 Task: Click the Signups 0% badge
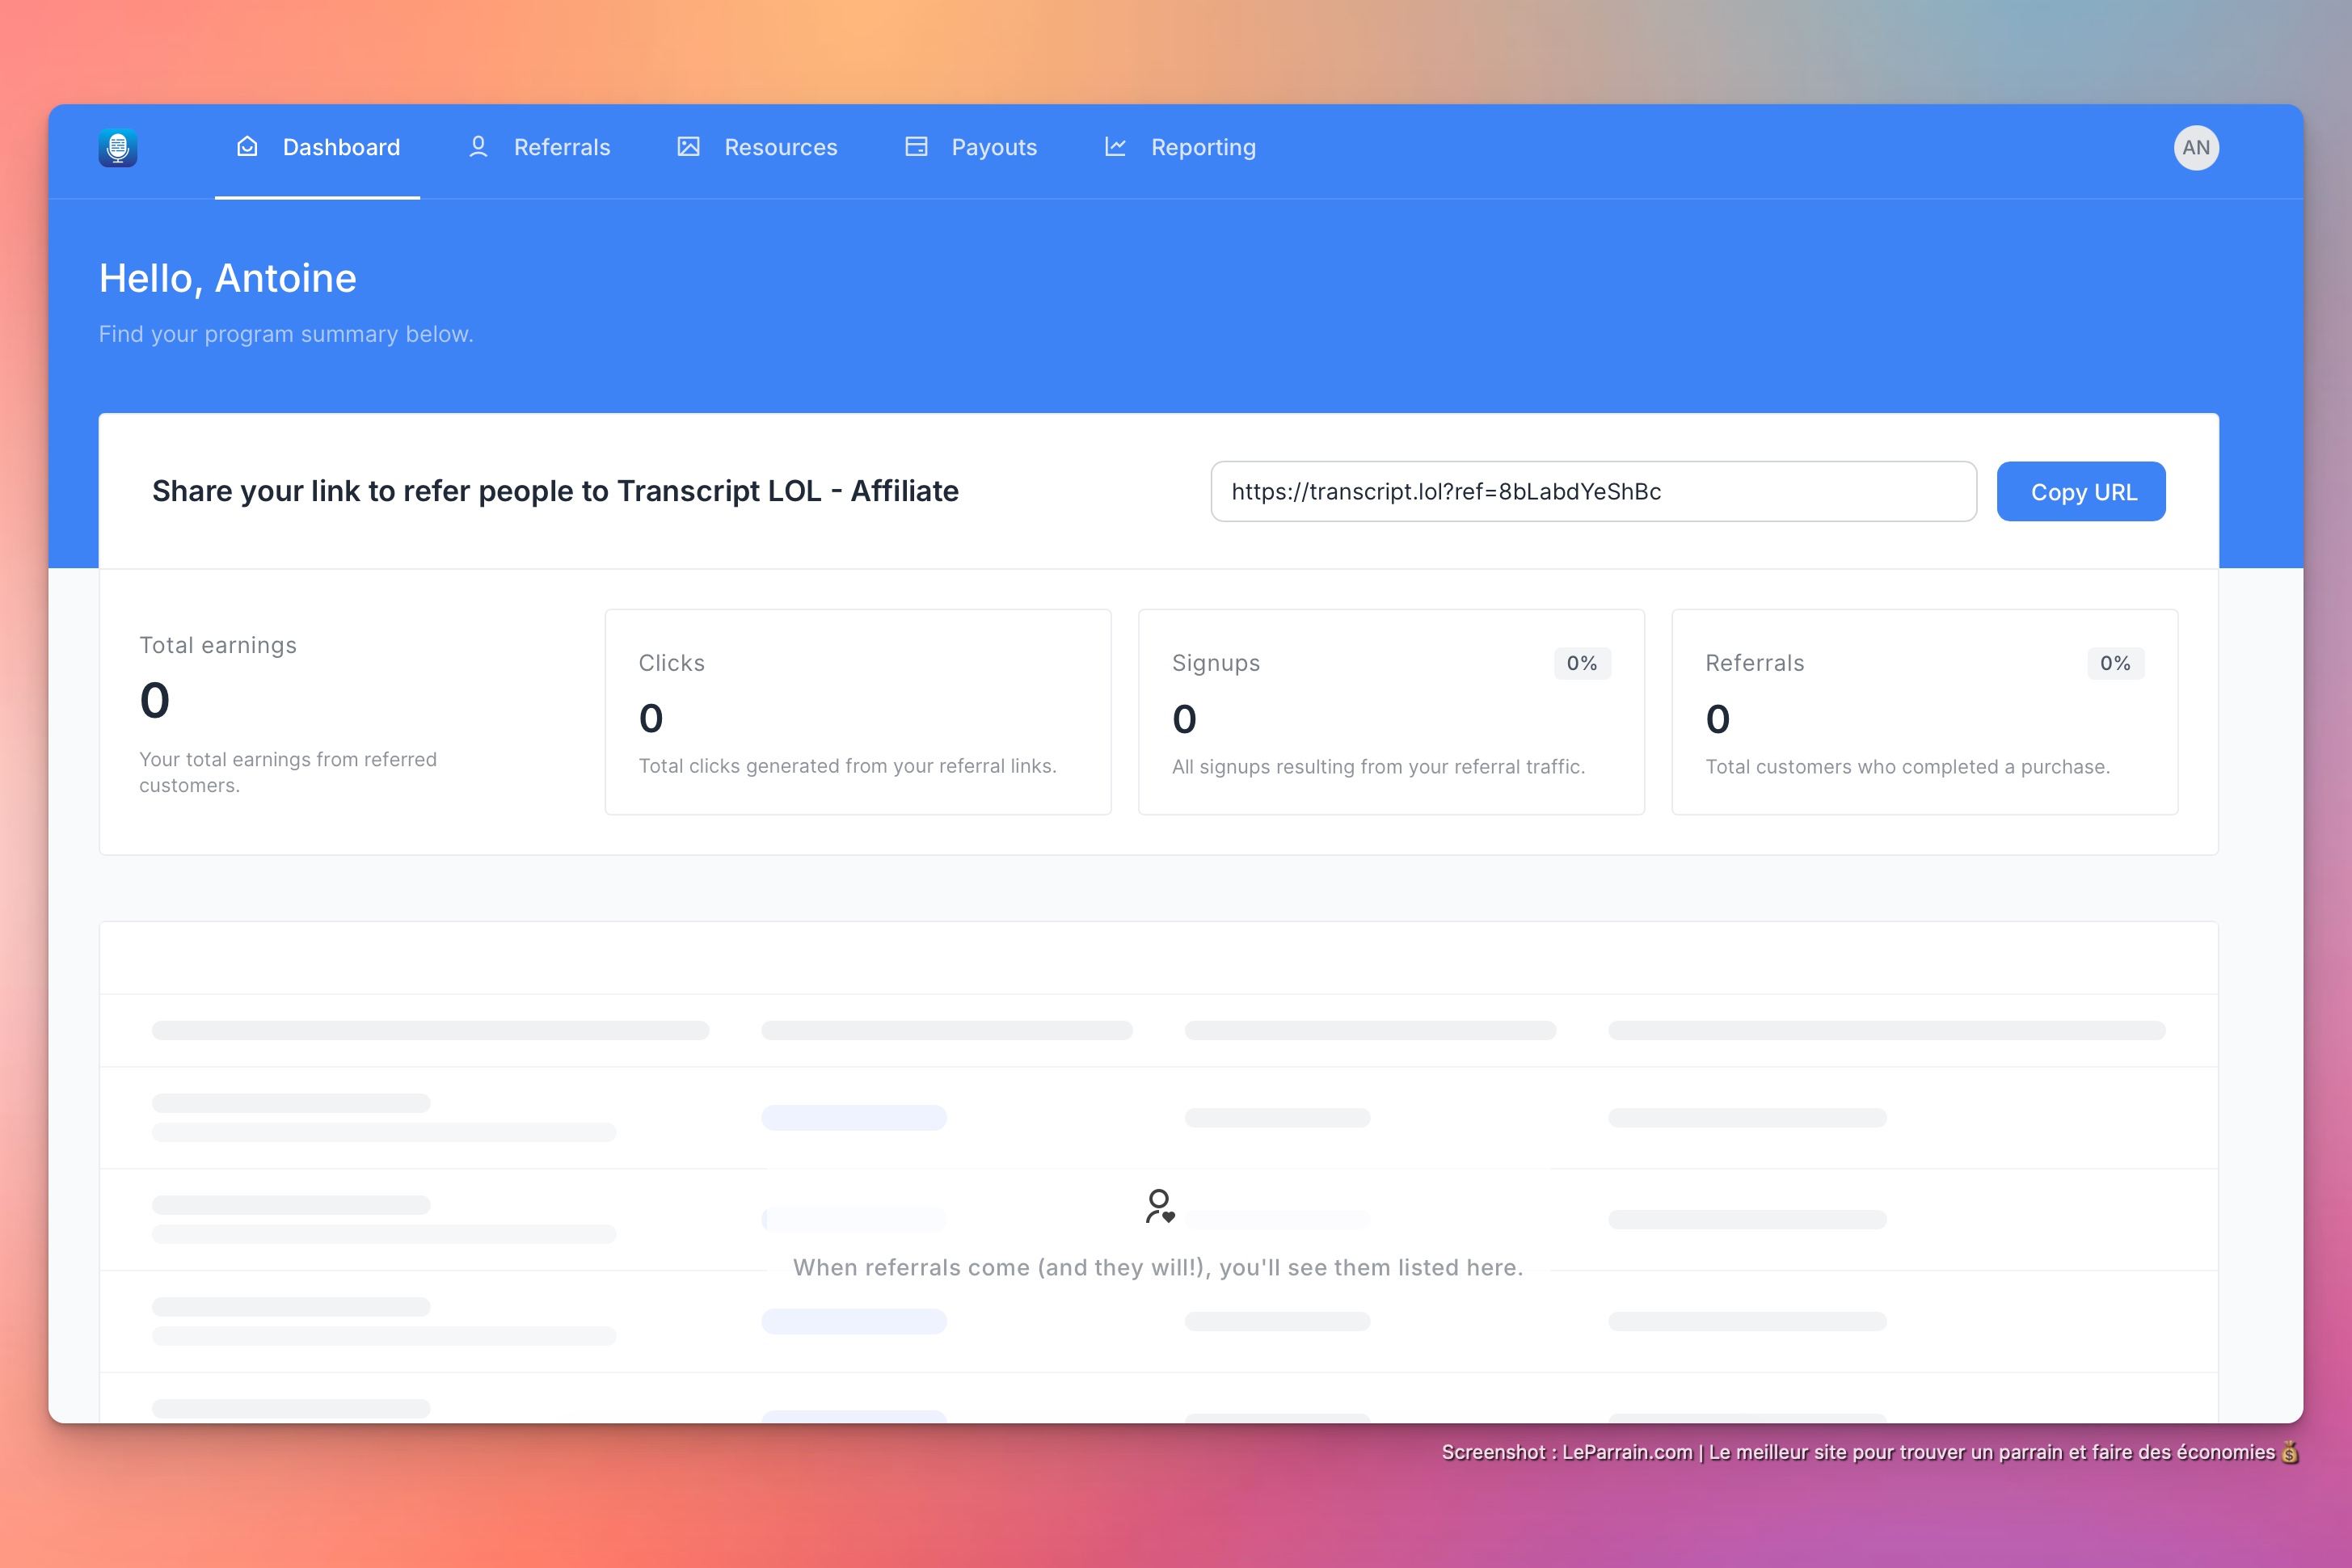(x=1581, y=663)
